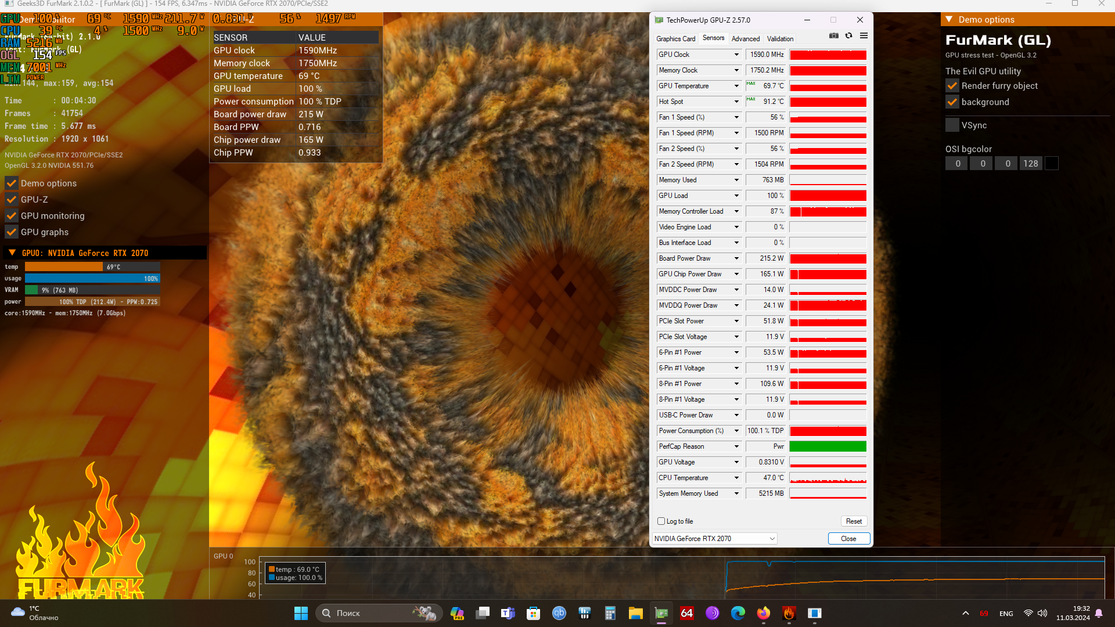Open qBittorrent icon in taskbar
Screen dimensions: 1115x627
pyautogui.click(x=559, y=613)
